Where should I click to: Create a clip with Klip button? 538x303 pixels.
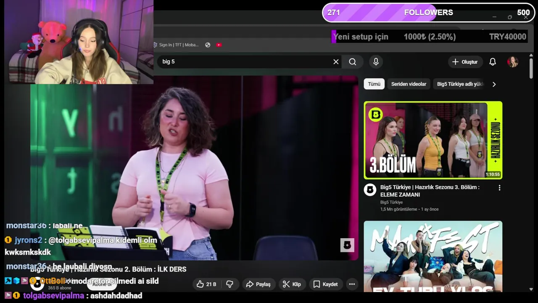(x=292, y=284)
